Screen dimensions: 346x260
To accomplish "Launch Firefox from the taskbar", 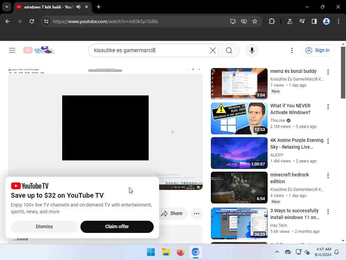I will (180, 252).
